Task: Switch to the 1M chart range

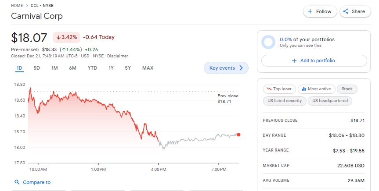Action: [x=54, y=68]
